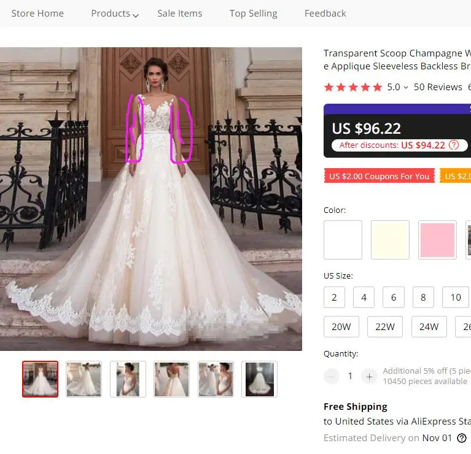Select the fifth thumbnail collage view
471x454 pixels.
(x=216, y=379)
